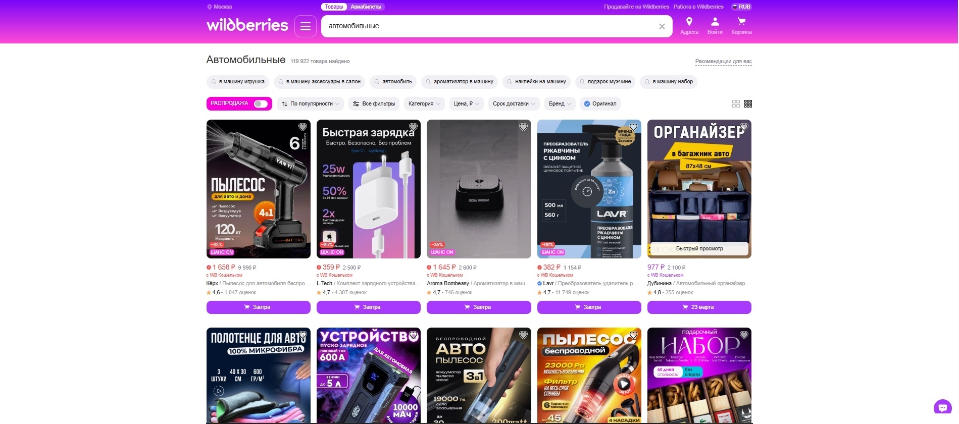Expand the Бренд dropdown
959x424 pixels.
coord(560,103)
